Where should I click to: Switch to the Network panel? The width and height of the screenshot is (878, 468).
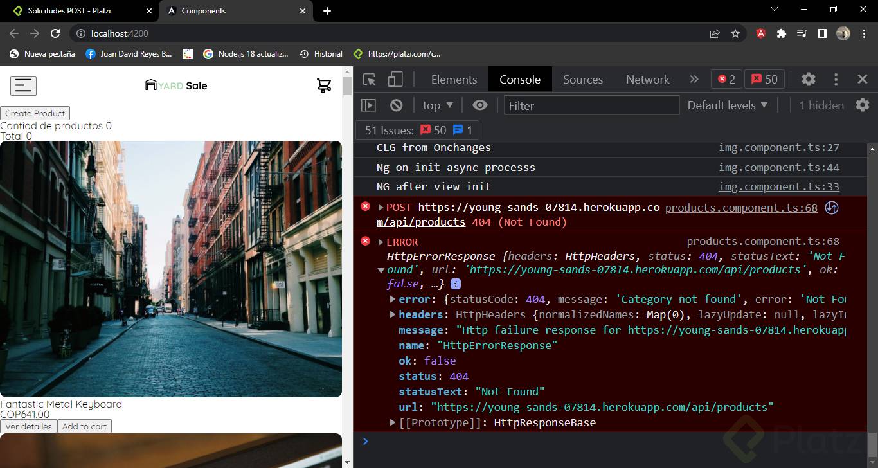[647, 79]
